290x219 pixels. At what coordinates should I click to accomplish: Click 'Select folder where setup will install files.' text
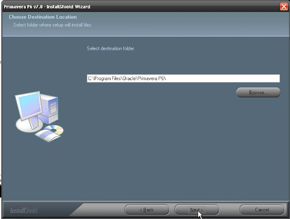pyautogui.click(x=53, y=25)
